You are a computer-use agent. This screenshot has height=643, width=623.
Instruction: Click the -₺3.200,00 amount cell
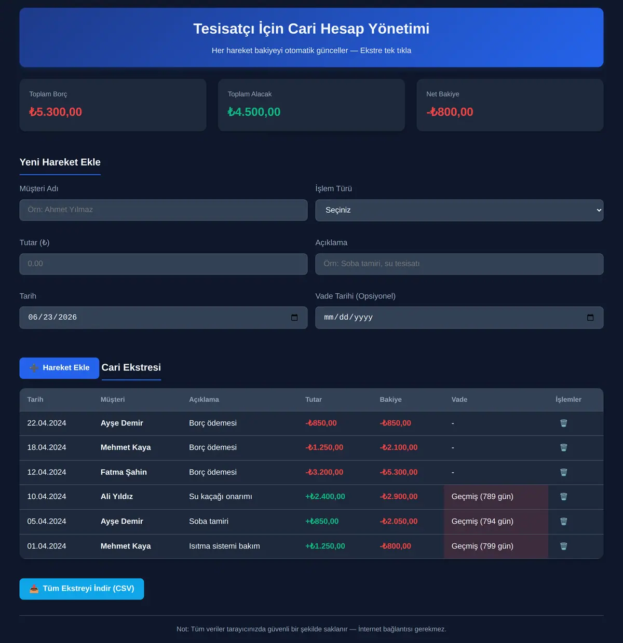coord(324,473)
